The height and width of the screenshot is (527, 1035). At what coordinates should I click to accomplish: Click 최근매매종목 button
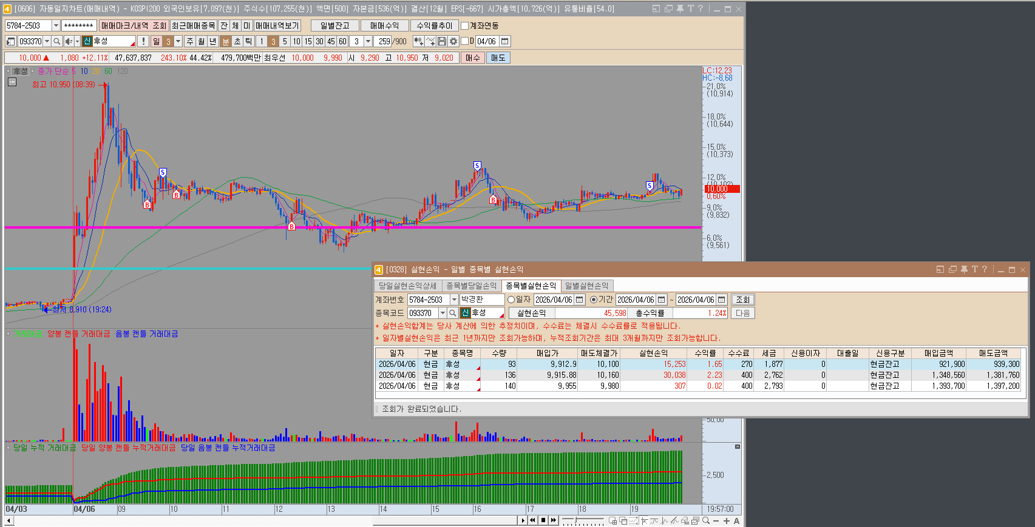(x=194, y=25)
